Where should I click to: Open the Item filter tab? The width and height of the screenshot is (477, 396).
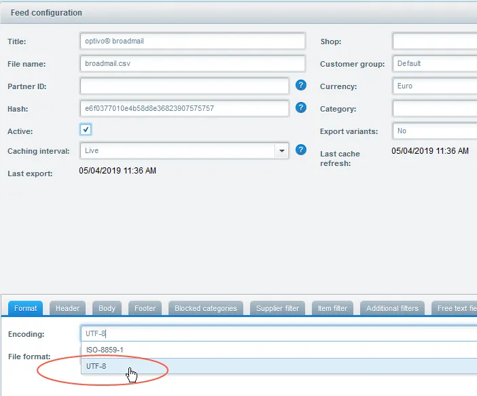point(332,308)
